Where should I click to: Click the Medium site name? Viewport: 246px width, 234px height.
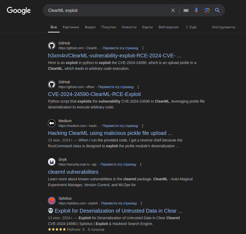point(65,121)
